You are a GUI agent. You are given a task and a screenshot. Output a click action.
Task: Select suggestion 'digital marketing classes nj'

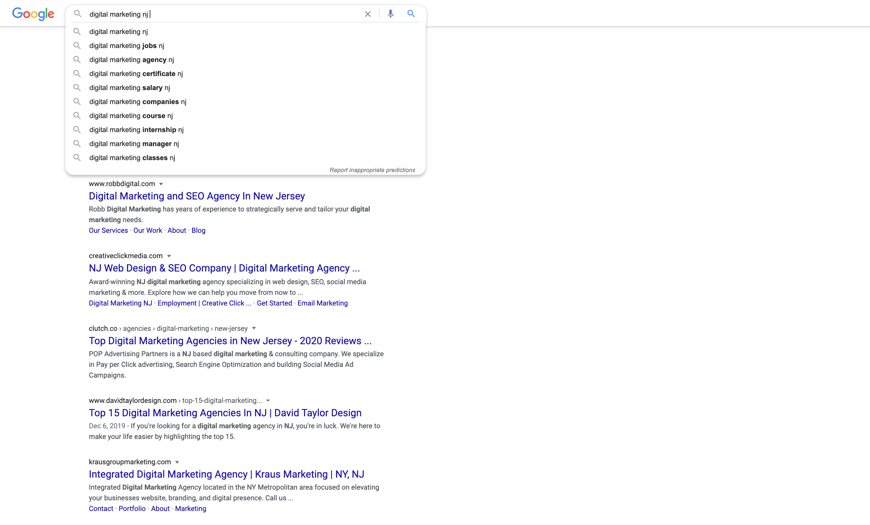245,158
